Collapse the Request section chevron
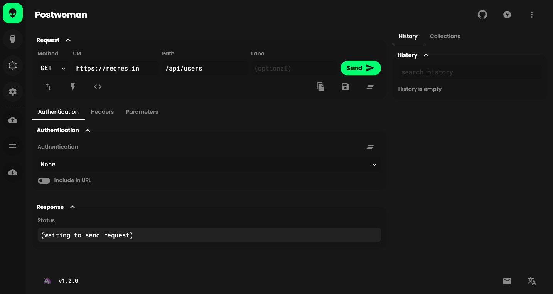The image size is (553, 294). [68, 40]
